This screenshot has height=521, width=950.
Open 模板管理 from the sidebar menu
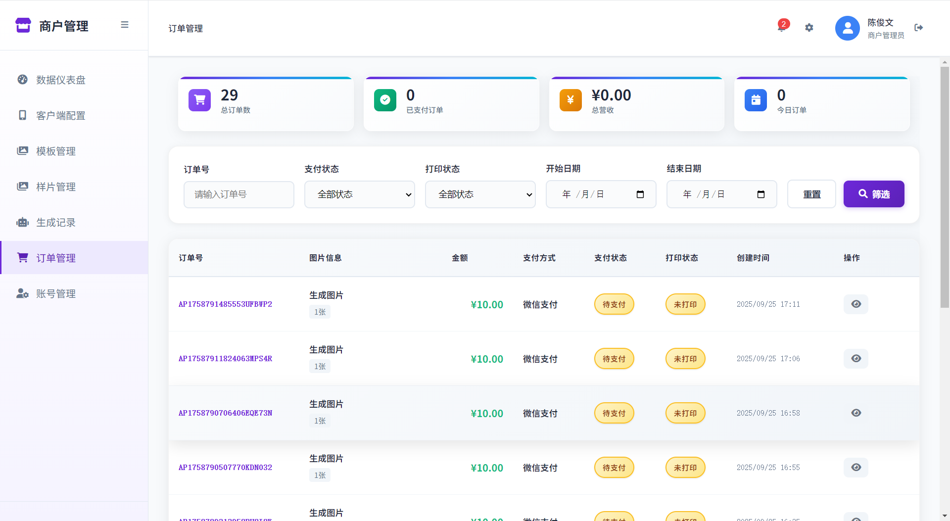[x=56, y=151]
